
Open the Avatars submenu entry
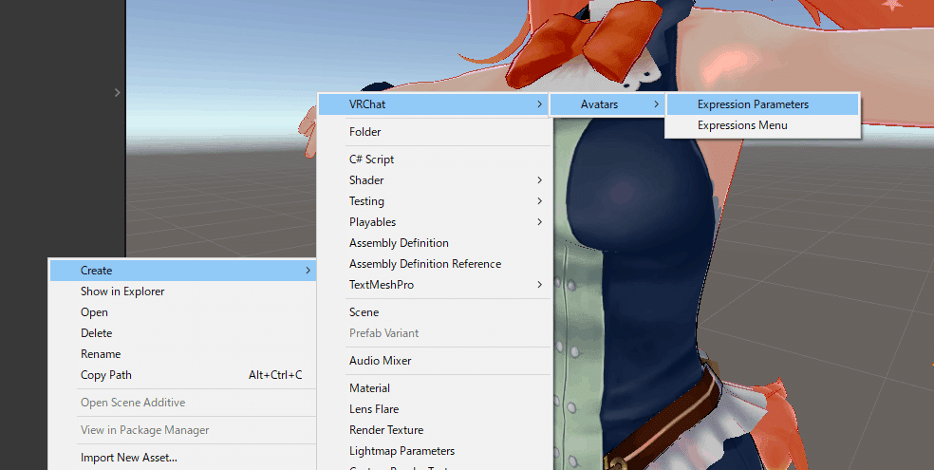[607, 104]
